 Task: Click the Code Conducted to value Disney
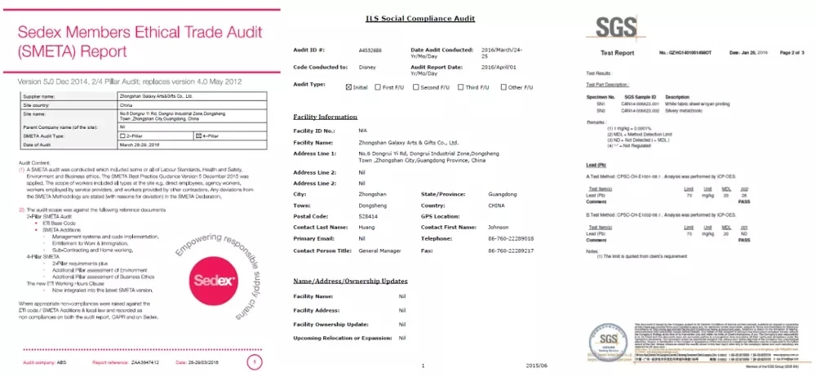pyautogui.click(x=367, y=67)
